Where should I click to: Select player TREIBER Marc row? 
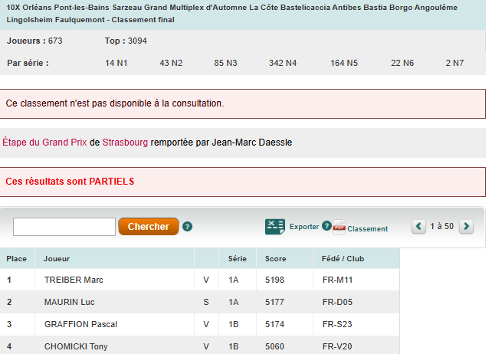point(74,280)
